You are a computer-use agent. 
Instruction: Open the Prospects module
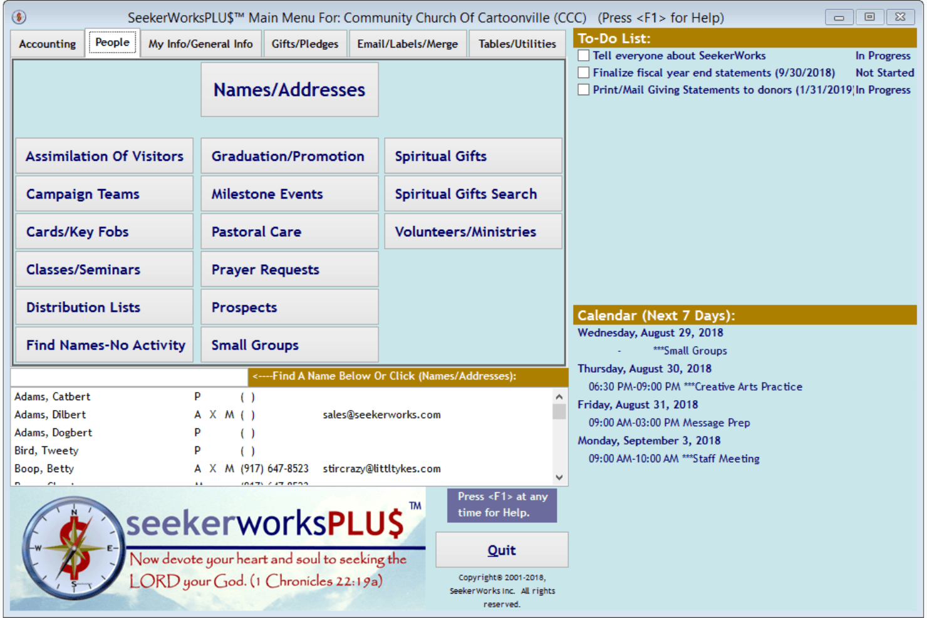coord(289,307)
